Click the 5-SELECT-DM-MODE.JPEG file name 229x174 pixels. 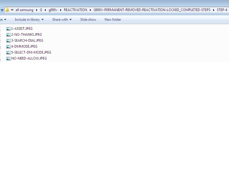(31, 52)
